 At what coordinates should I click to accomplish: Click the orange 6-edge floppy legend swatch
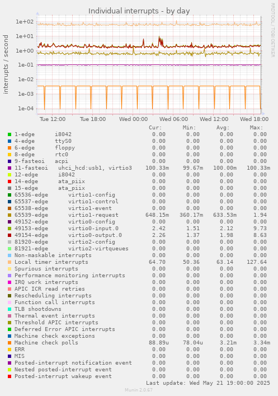[x=10, y=148]
